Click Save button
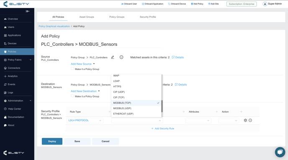 click(x=77, y=141)
